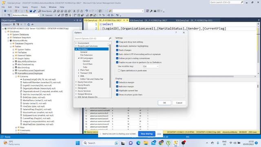Click the Save icon in main toolbar
This screenshot has height=147, width=261.
pyautogui.click(x=31, y=11)
